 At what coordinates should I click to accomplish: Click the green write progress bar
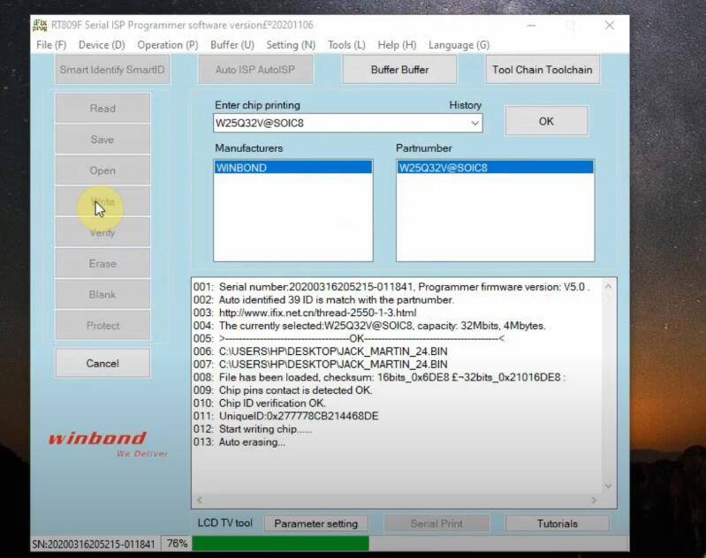coord(280,544)
